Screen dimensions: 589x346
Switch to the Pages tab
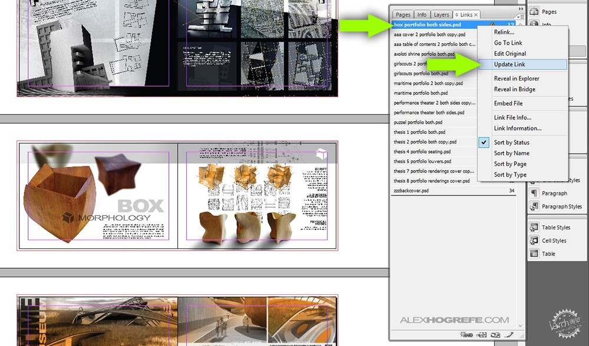tap(403, 15)
